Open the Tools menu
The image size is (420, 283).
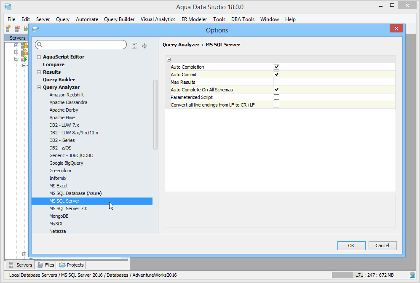tap(219, 19)
